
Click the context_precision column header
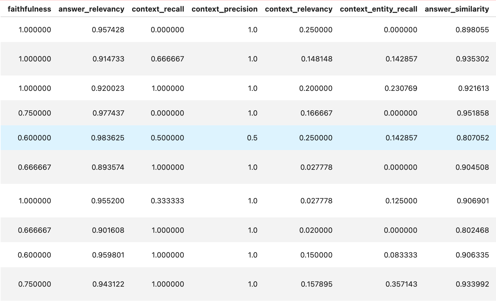pos(224,9)
